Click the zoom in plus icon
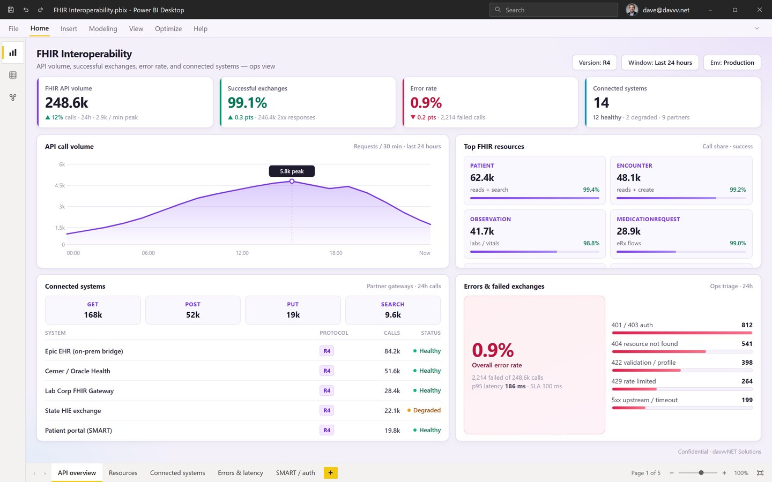 724,473
